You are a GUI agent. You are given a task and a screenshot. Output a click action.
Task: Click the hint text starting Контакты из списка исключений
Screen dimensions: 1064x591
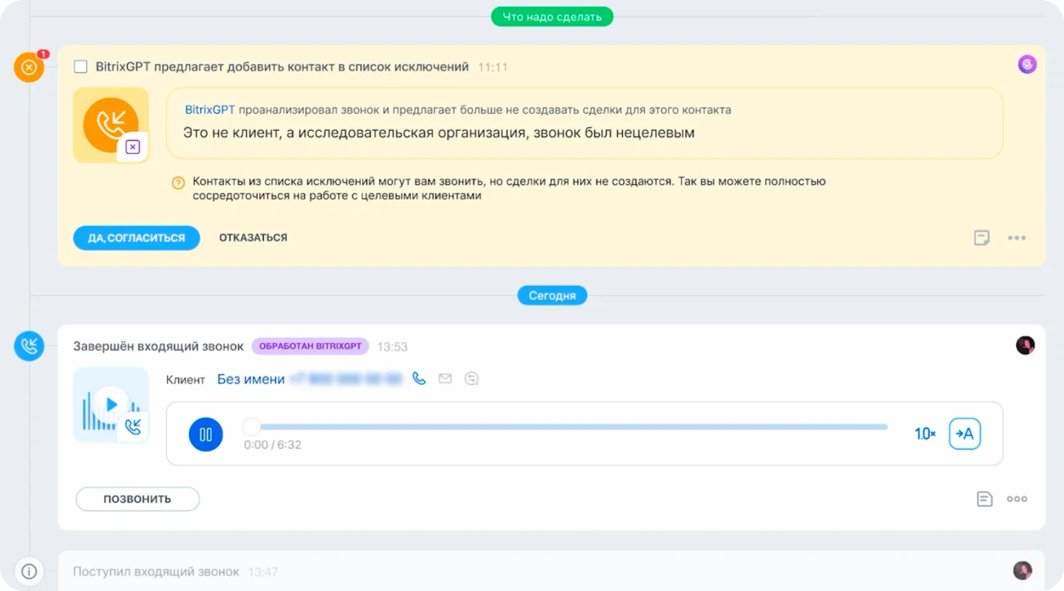[509, 188]
